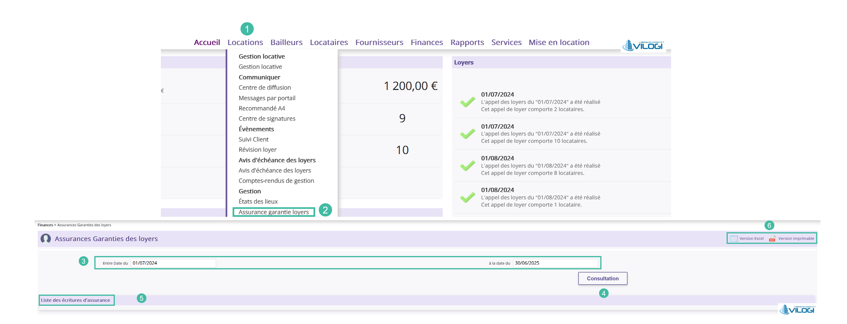The height and width of the screenshot is (324, 847).
Task: Click the Finances breadcrumb link
Action: coord(45,225)
